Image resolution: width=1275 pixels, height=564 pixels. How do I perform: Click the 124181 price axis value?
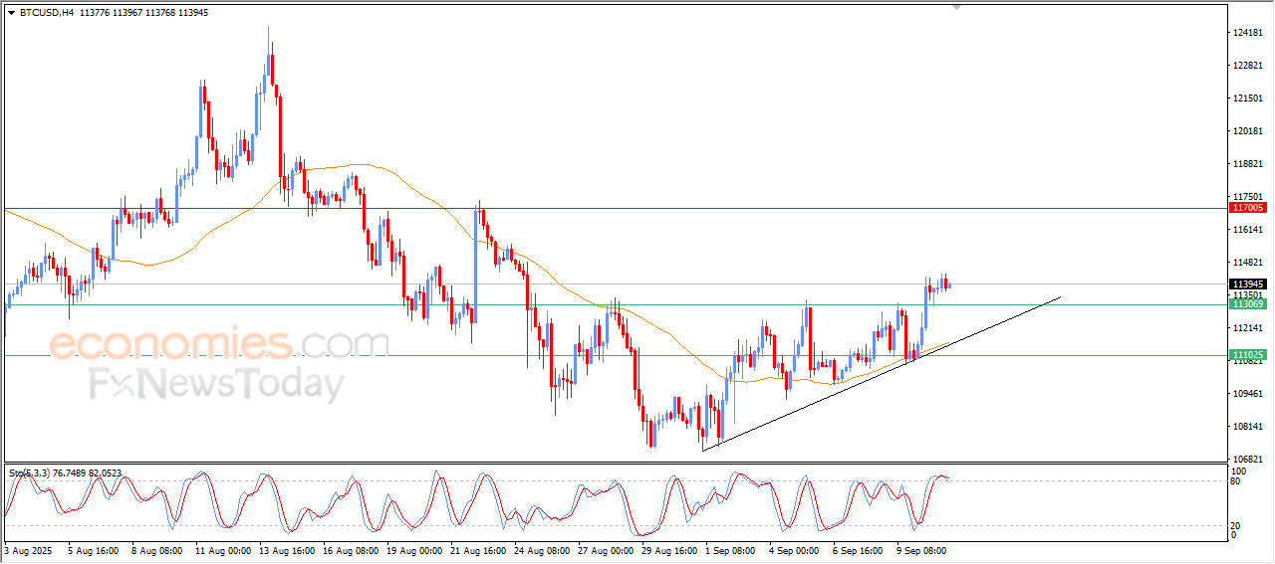point(1248,33)
